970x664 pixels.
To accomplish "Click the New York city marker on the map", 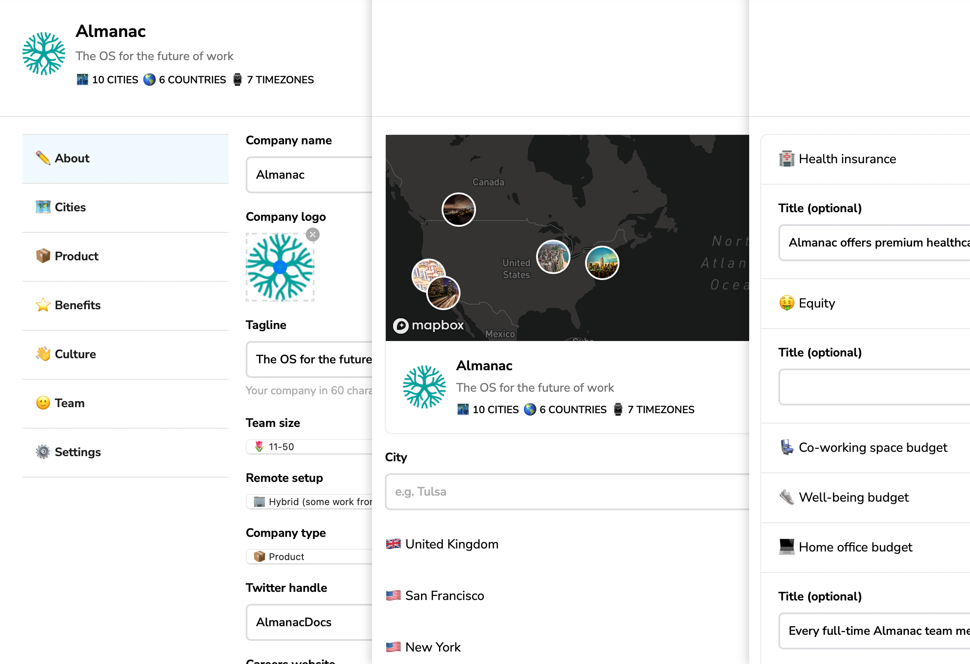I will [602, 263].
